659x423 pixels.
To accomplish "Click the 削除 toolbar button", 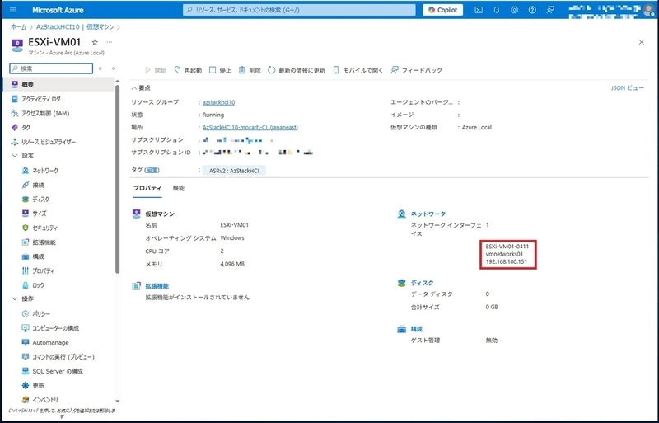I will coord(250,70).
